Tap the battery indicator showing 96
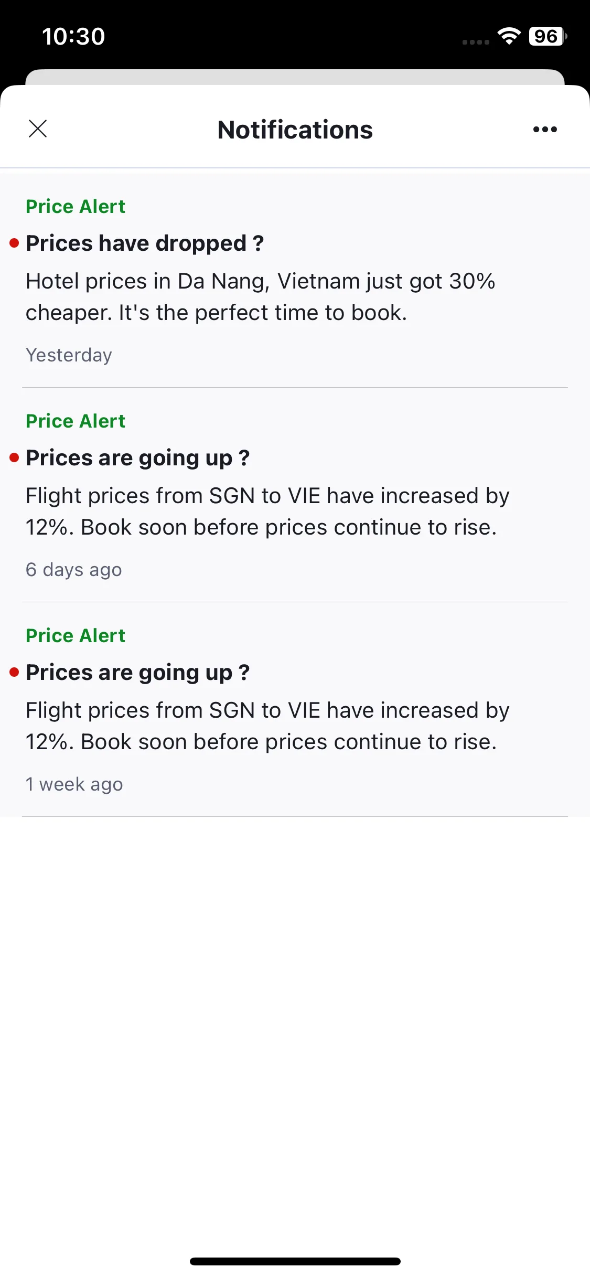This screenshot has height=1278, width=590. click(548, 36)
